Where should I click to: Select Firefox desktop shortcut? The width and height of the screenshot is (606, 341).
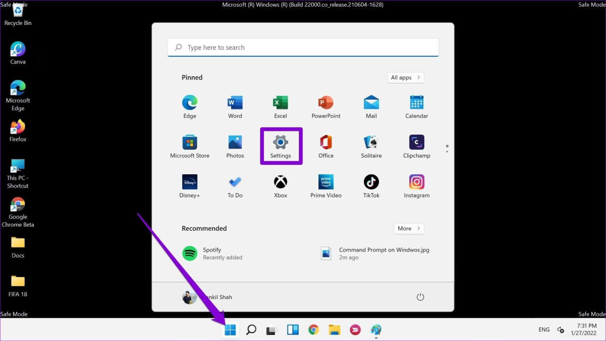click(x=18, y=131)
